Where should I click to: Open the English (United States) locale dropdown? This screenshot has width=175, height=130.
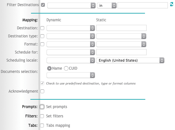point(130,60)
